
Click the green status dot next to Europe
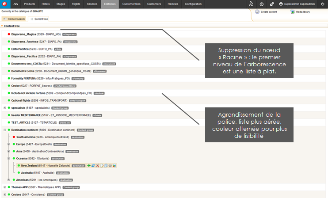14,144
